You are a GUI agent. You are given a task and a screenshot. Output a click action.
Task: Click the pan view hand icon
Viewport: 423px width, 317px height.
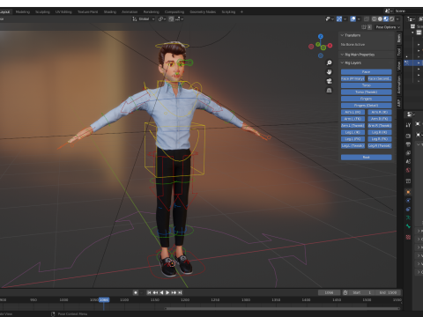(330, 72)
